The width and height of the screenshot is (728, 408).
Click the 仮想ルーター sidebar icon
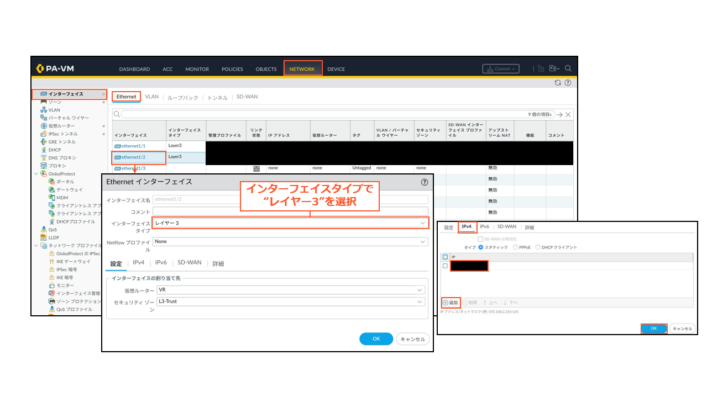coord(44,125)
